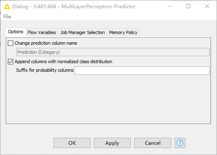
Task: Click the Suffix for probability columns label
Action: pyautogui.click(x=45, y=70)
